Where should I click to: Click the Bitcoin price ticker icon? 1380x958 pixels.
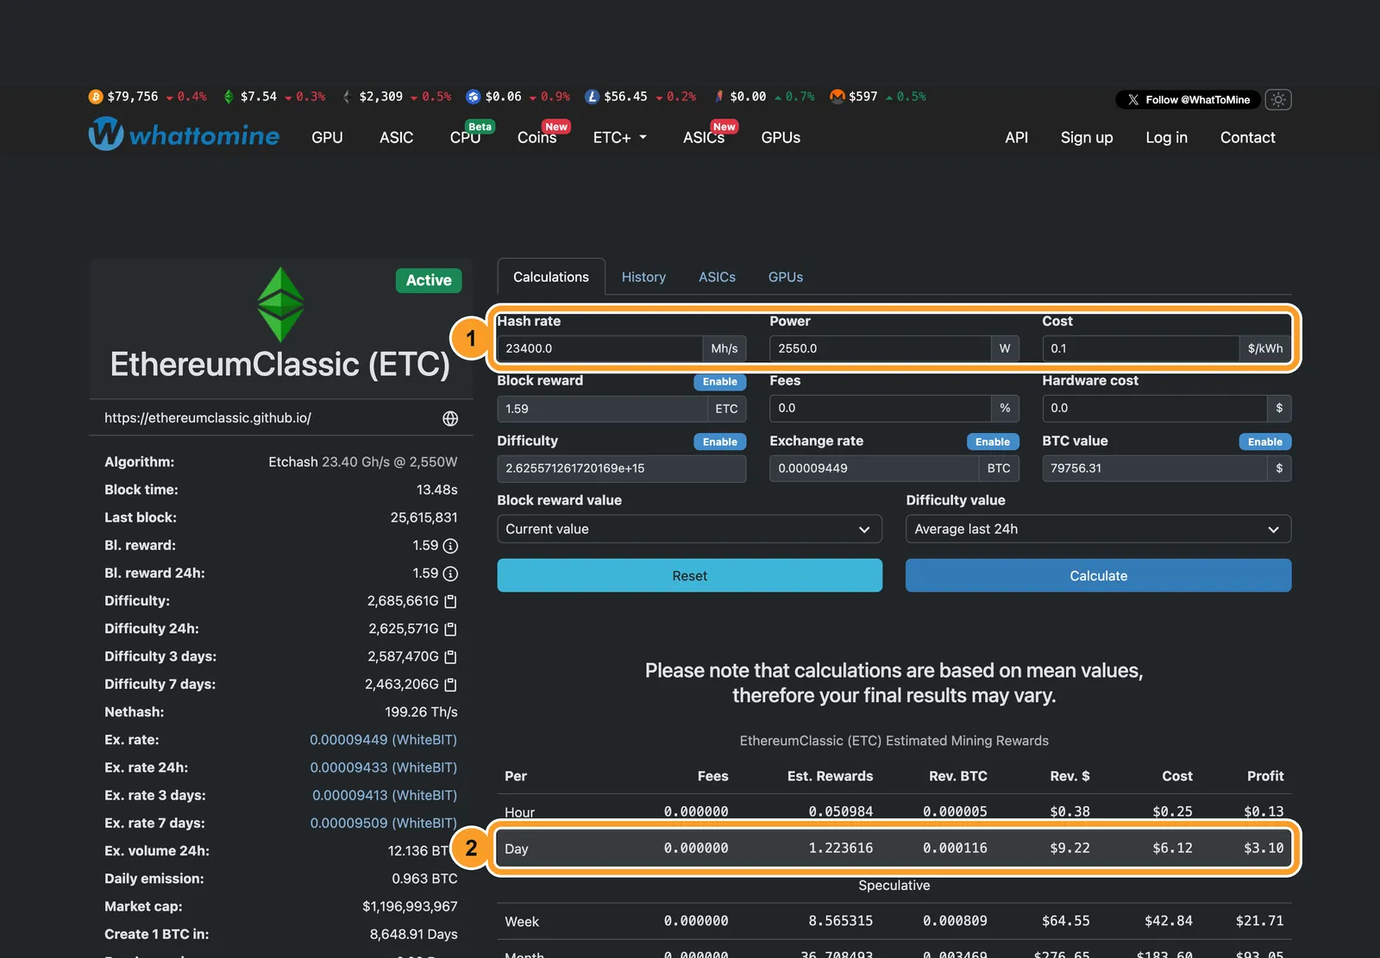coord(96,97)
